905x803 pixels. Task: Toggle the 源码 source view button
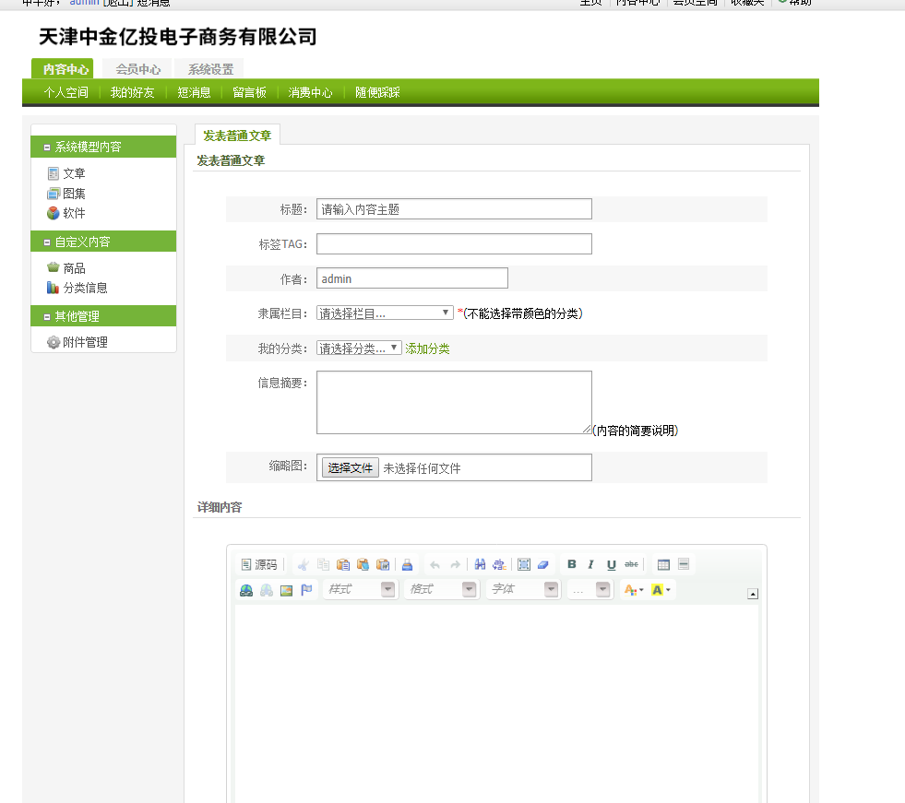click(259, 564)
